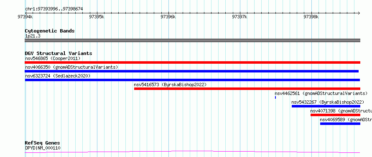Viewport: 372px width, 157px height.
Task: Click the 97396k ruler label
Action: click(168, 17)
